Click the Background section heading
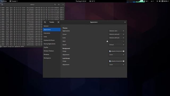 coord(66,49)
